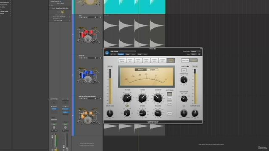
Task: Set Auto Gain to 0 dB
Action: (x=169, y=99)
